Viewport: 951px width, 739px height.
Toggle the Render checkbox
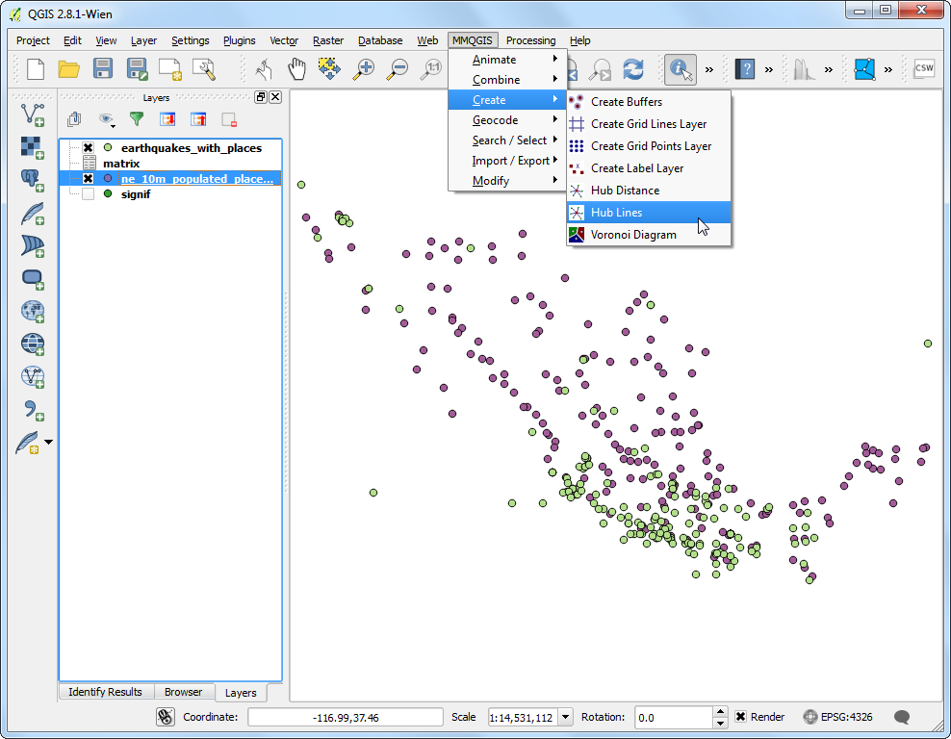(740, 717)
